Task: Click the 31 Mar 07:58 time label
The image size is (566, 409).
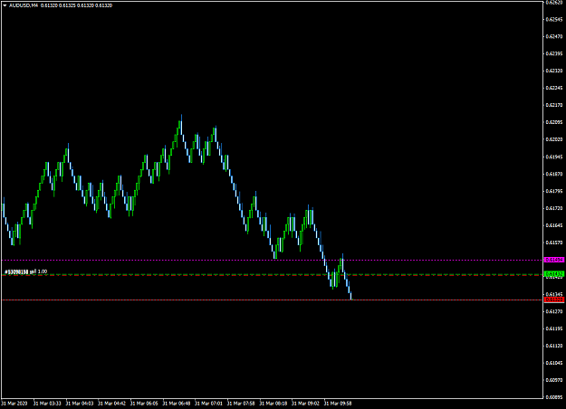Action: (241, 404)
